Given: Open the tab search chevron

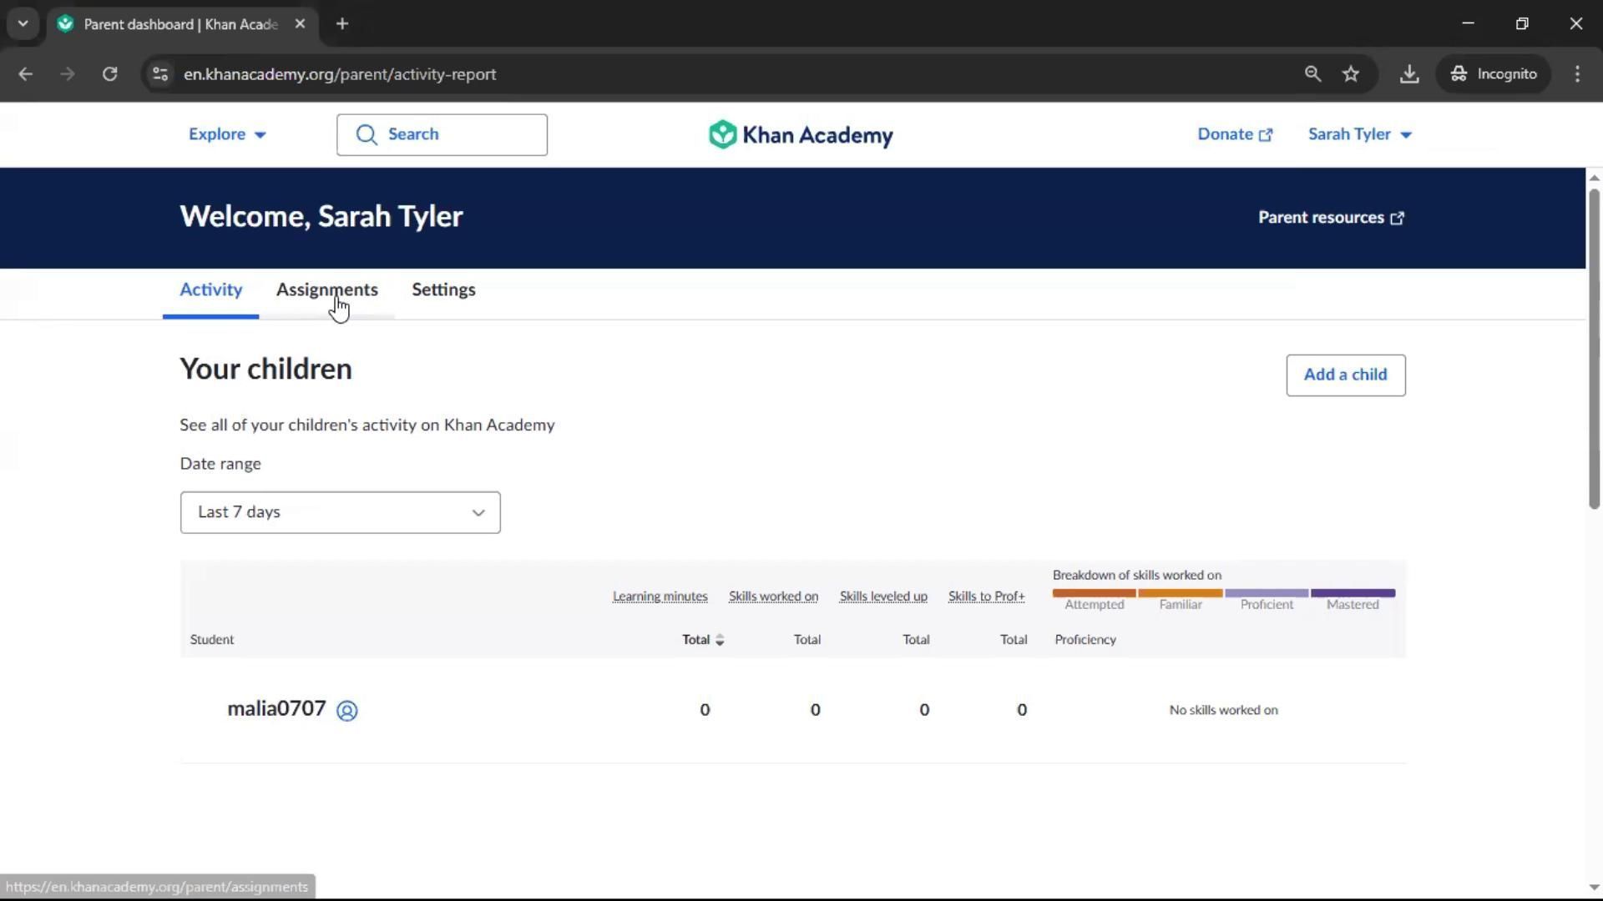Looking at the screenshot, I should pyautogui.click(x=23, y=23).
